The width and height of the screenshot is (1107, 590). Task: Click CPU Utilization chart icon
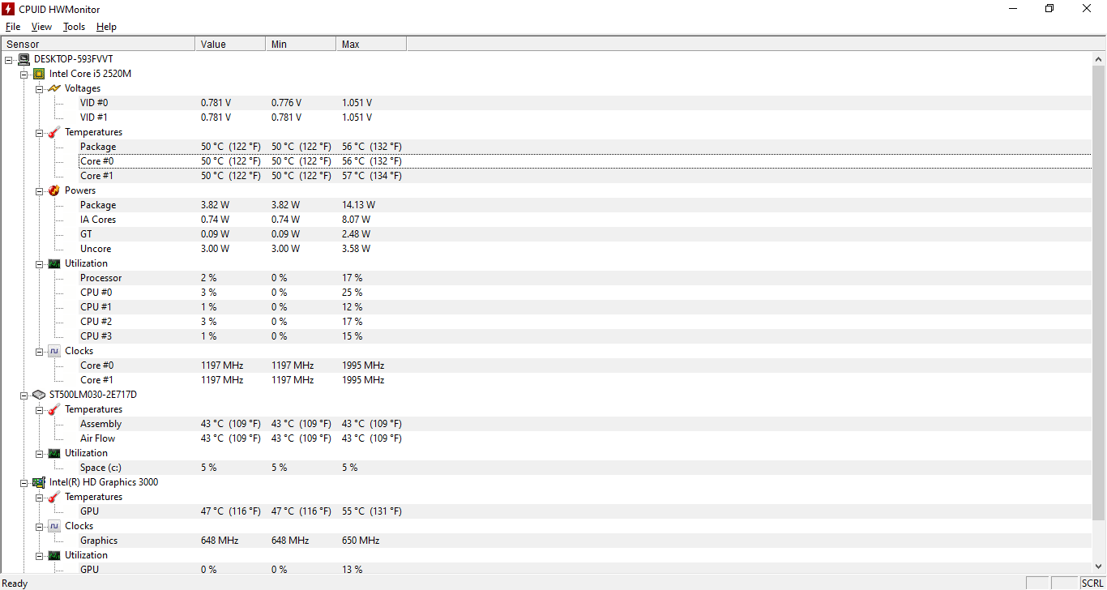[54, 263]
